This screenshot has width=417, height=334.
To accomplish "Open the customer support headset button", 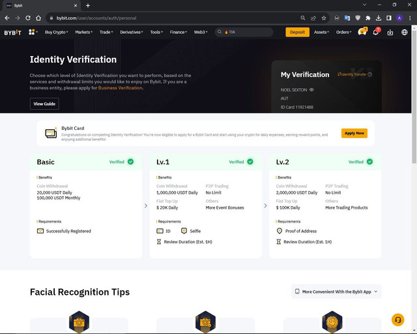I will coord(398,320).
